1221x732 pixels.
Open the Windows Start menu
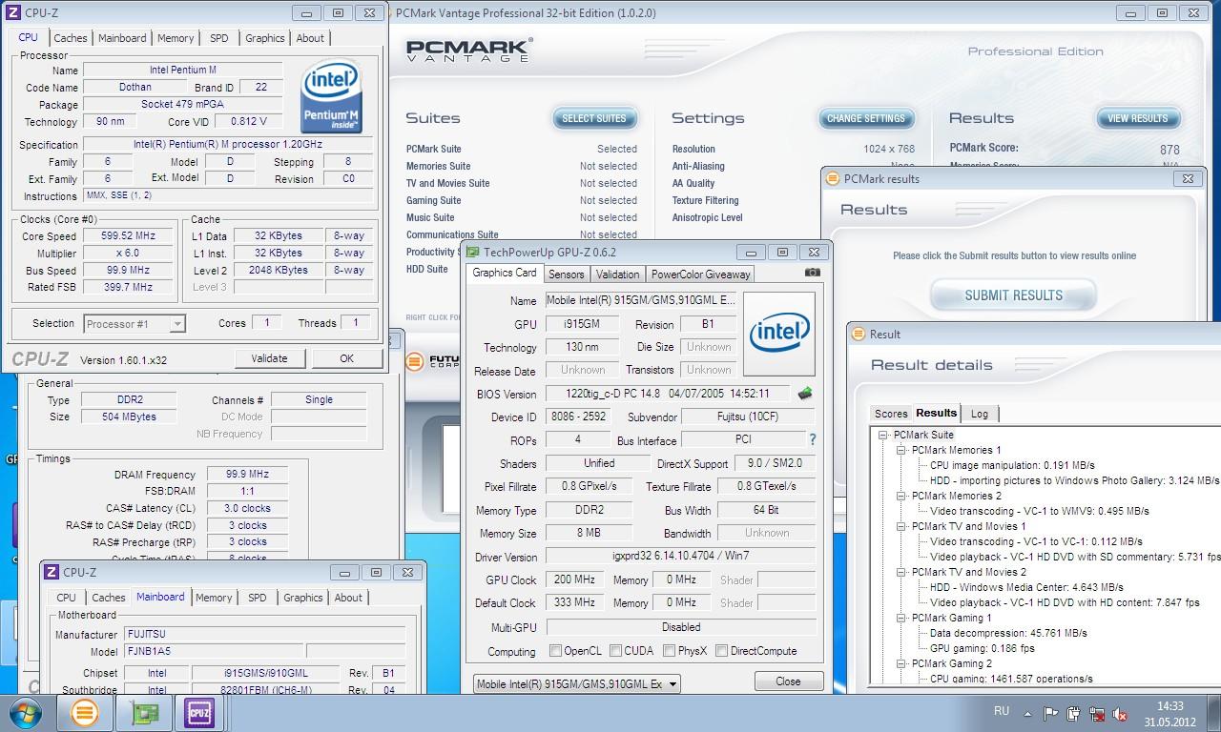coord(24,713)
